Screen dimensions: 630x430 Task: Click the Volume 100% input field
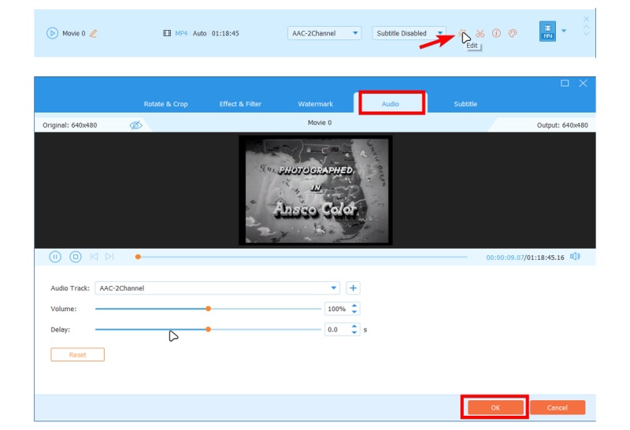click(338, 309)
